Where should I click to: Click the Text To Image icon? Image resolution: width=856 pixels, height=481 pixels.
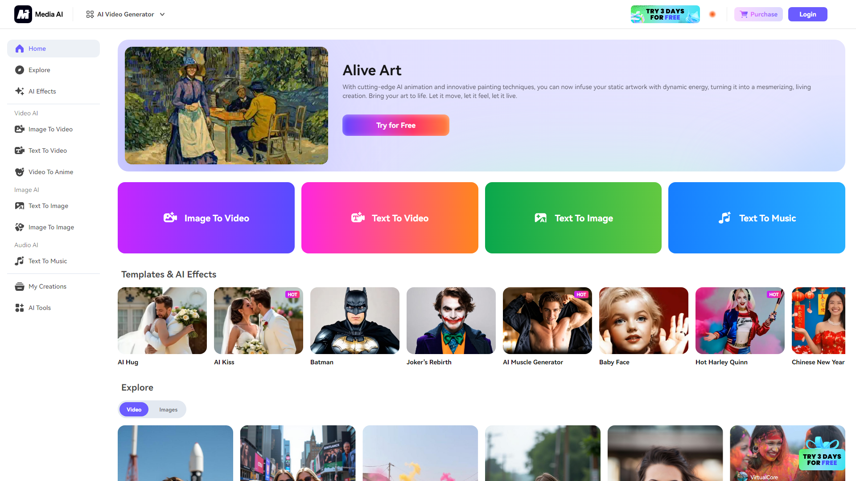click(x=540, y=218)
